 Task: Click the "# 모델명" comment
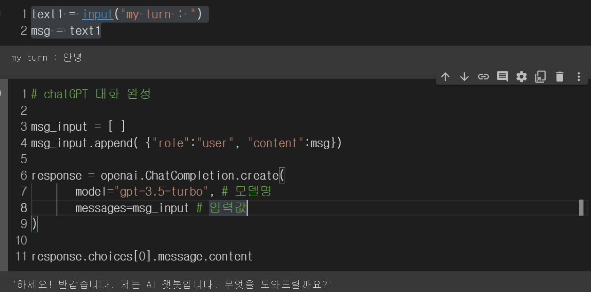pyautogui.click(x=246, y=192)
